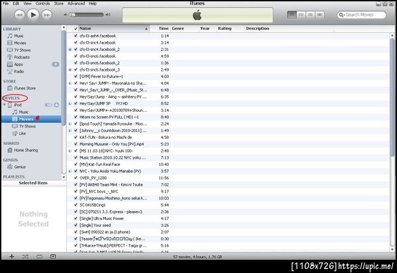
Task: Toggle the header check-all column checkbox
Action: (75, 29)
